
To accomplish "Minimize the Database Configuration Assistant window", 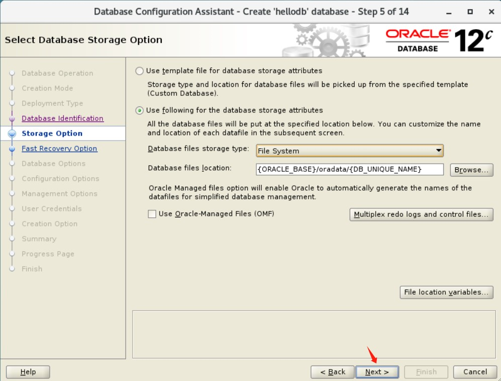I will pos(449,12).
